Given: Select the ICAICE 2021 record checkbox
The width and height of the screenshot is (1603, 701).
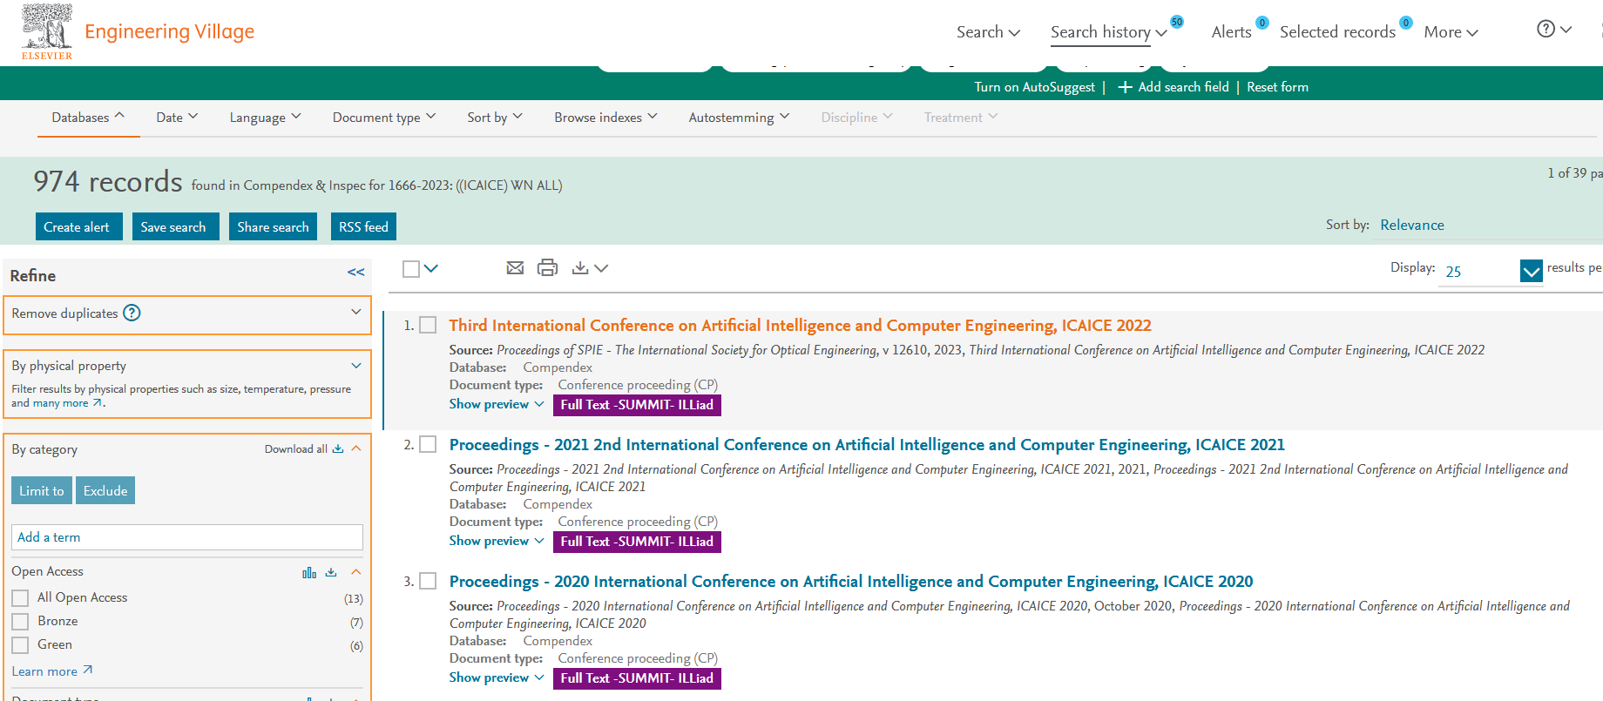Looking at the screenshot, I should point(428,444).
